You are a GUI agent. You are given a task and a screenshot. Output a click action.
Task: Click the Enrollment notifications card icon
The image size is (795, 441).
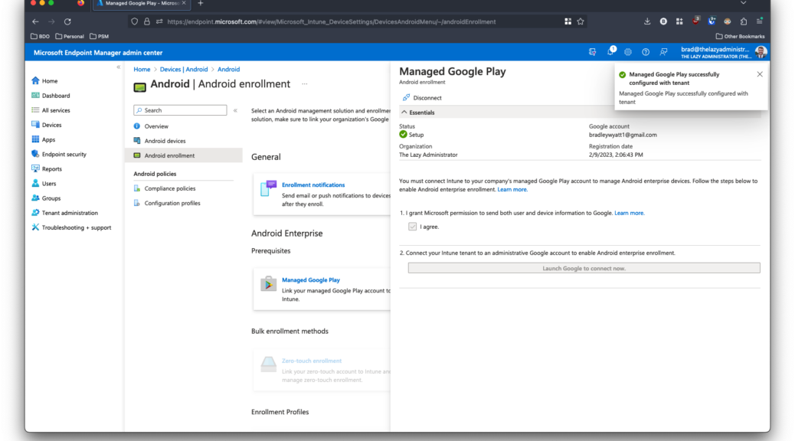pyautogui.click(x=268, y=188)
